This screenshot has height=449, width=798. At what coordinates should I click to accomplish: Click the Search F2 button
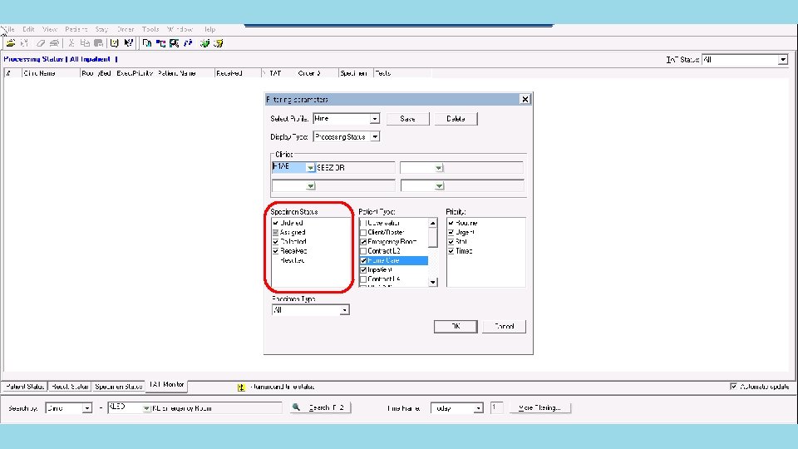[321, 407]
